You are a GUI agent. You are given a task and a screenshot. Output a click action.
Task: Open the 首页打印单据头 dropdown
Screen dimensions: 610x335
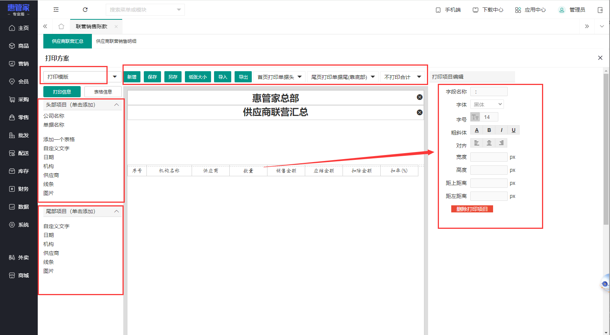click(279, 77)
